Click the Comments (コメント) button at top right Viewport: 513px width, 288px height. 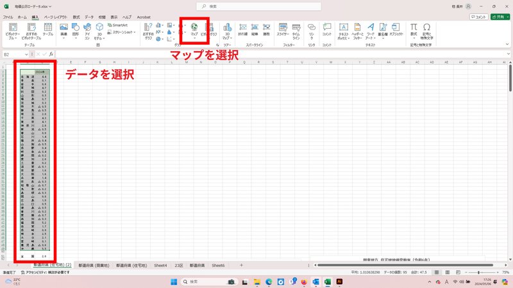tap(478, 17)
